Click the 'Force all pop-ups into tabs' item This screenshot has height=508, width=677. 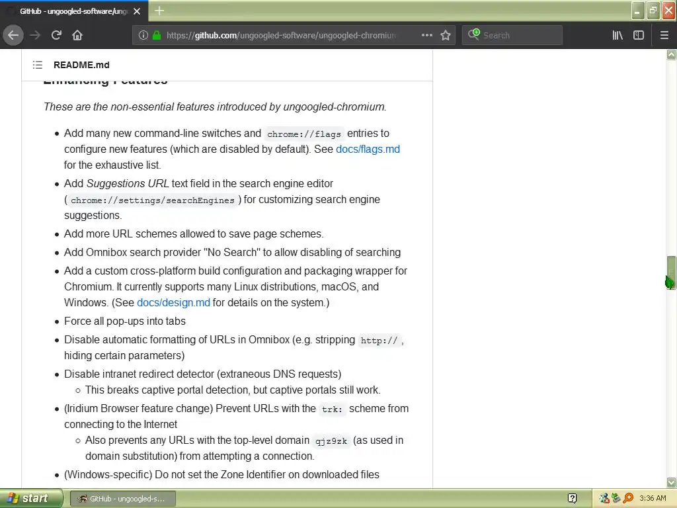125,321
